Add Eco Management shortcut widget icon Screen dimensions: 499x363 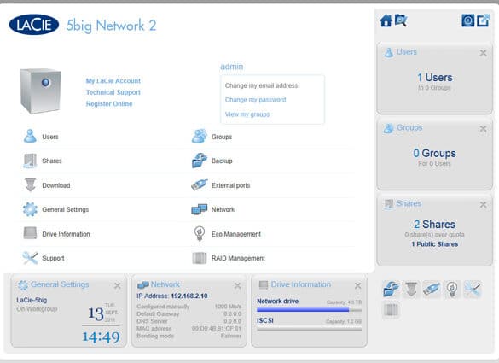(452, 290)
